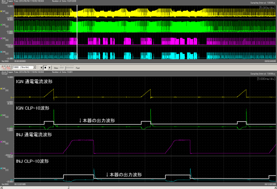Image resolution: width=277 pixels, height=189 pixels.
Task: Click the Fast label beside speed slider
Action: pos(78,68)
